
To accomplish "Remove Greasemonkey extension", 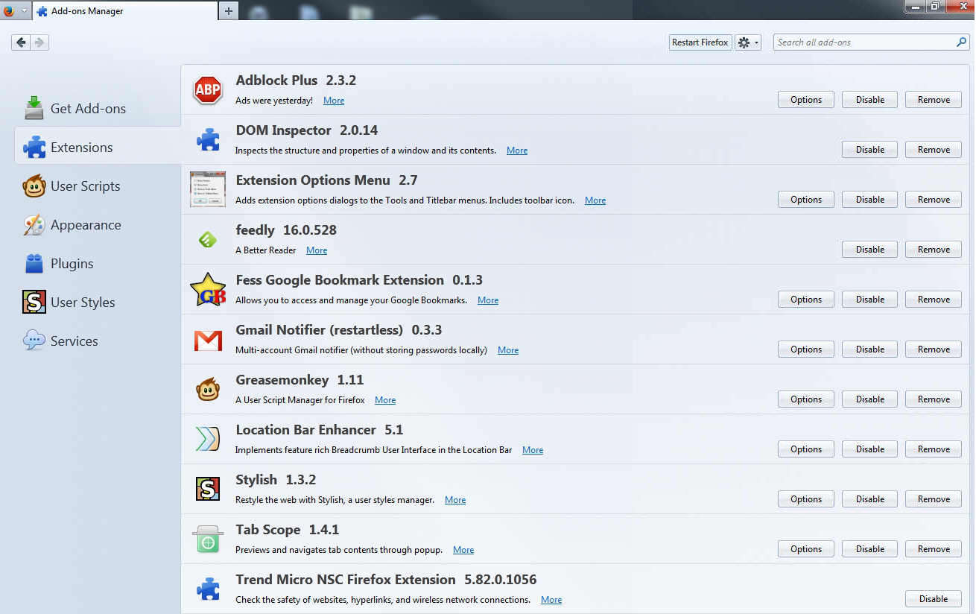I will [x=934, y=399].
